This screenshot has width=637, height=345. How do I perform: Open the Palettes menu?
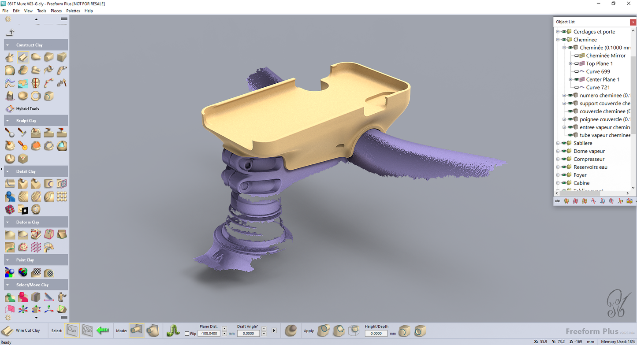point(73,11)
